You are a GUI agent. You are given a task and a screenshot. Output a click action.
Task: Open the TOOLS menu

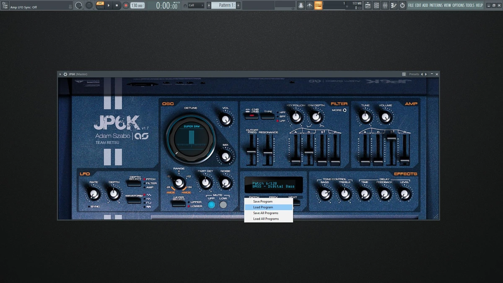470,5
